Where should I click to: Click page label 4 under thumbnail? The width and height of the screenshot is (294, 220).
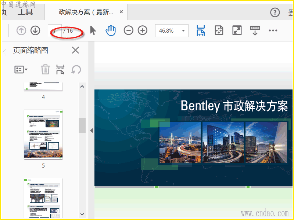pyautogui.click(x=43, y=97)
